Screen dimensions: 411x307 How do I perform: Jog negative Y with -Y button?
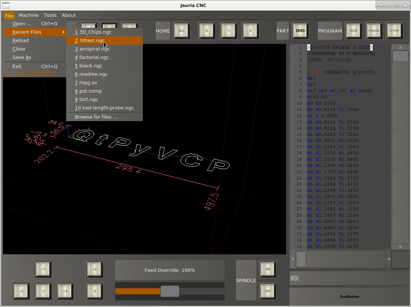coord(43,291)
